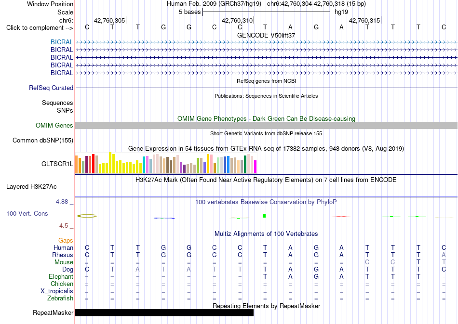This screenshot has width=458, height=324.
Task: Click the 4.88 PhyloP upper limit value
Action: [62, 202]
